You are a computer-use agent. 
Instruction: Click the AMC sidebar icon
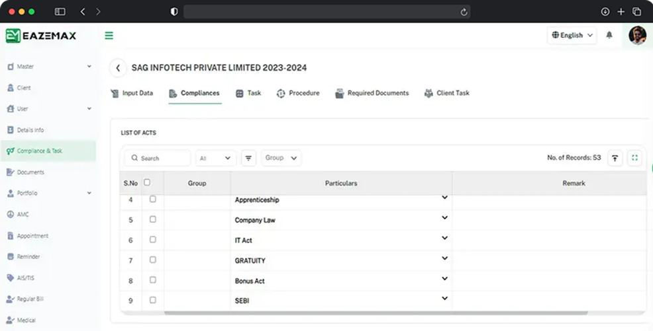point(11,214)
